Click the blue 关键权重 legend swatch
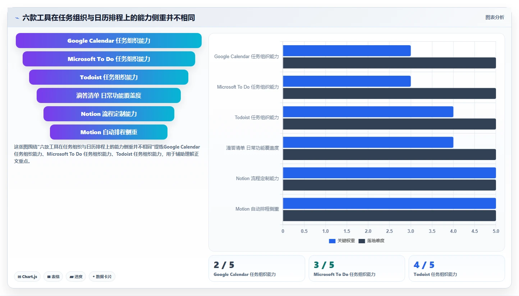The width and height of the screenshot is (519, 296). point(332,241)
